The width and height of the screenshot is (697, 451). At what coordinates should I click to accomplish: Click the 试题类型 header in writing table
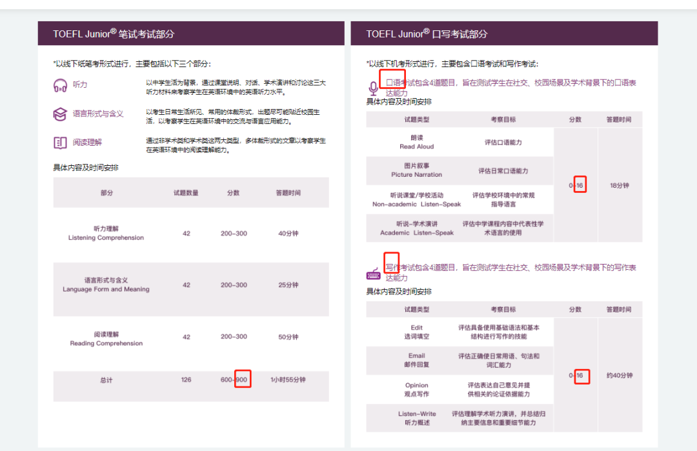click(417, 309)
